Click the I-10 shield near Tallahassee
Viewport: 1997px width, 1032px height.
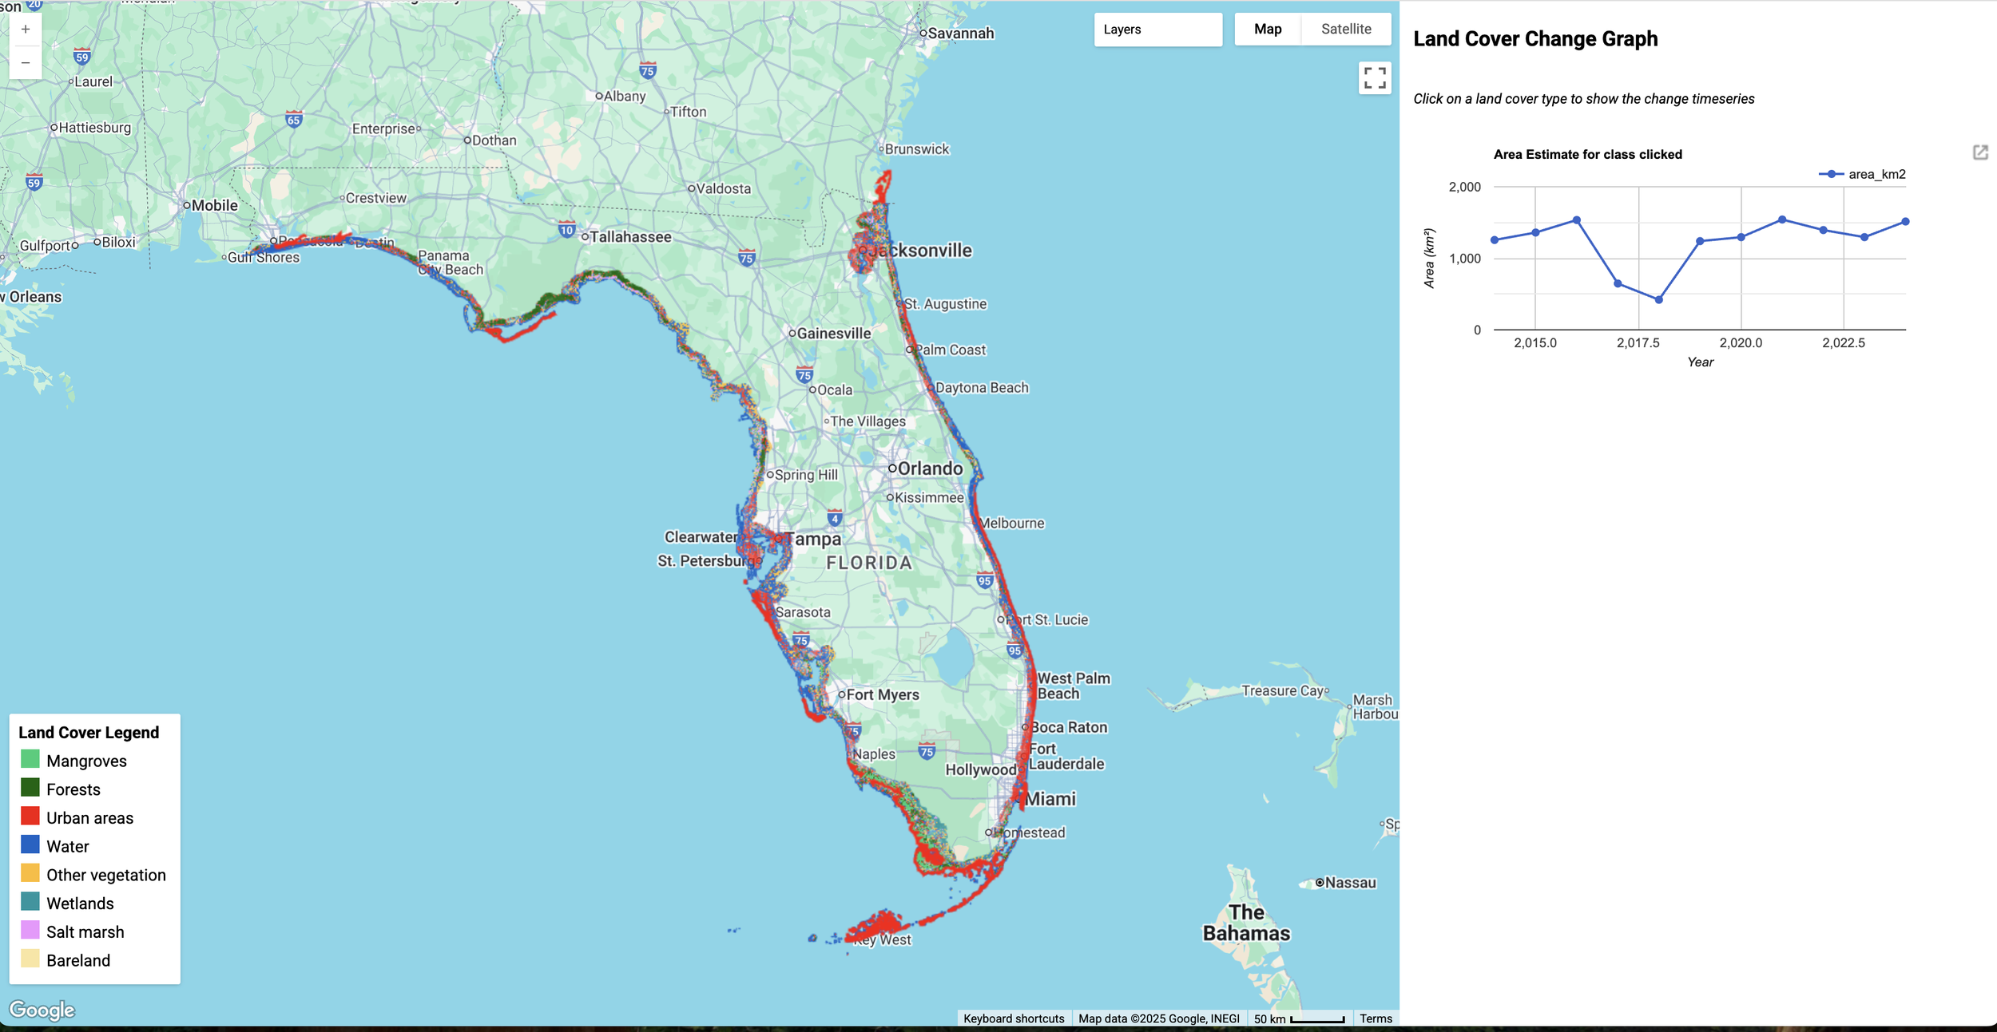pos(566,230)
